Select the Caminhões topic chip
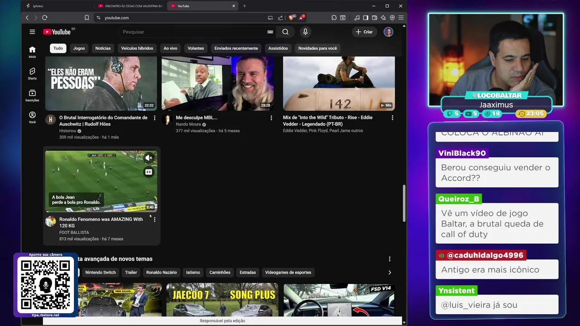Screen dimensions: 580x326 point(220,273)
